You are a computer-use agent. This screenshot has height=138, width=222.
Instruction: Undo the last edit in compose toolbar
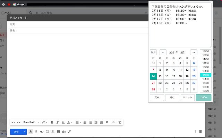(x=13, y=122)
